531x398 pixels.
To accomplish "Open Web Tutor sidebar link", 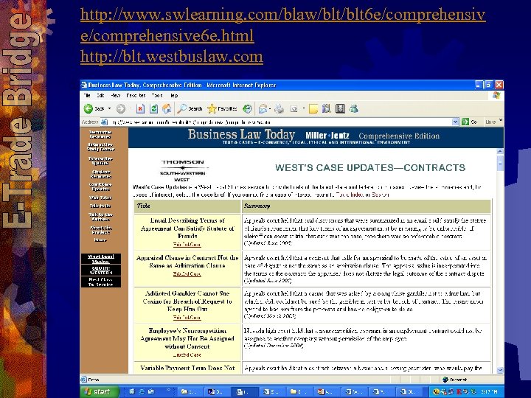I will click(x=100, y=198).
